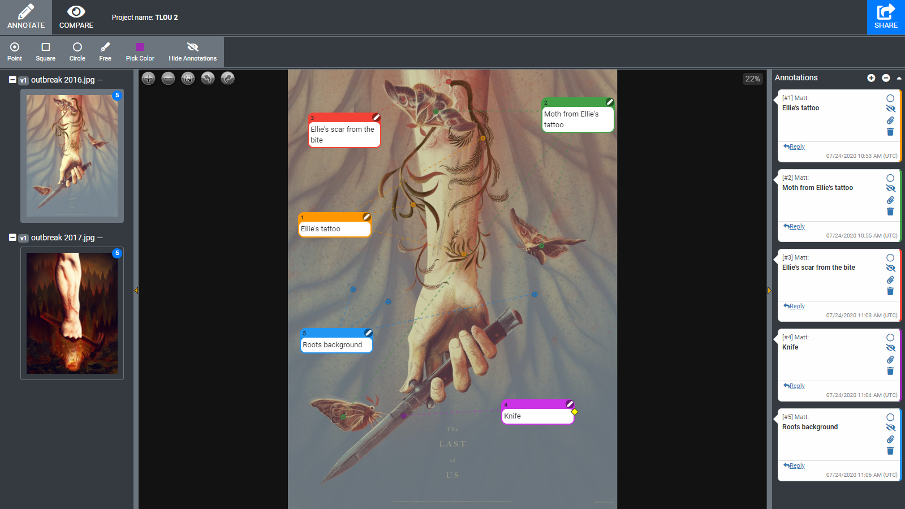This screenshot has width=905, height=509.
Task: Select the purple Knife marker on the blade
Action: pyautogui.click(x=403, y=416)
